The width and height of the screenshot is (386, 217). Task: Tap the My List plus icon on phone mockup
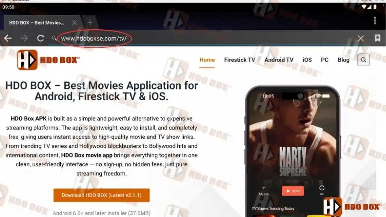tap(264, 188)
